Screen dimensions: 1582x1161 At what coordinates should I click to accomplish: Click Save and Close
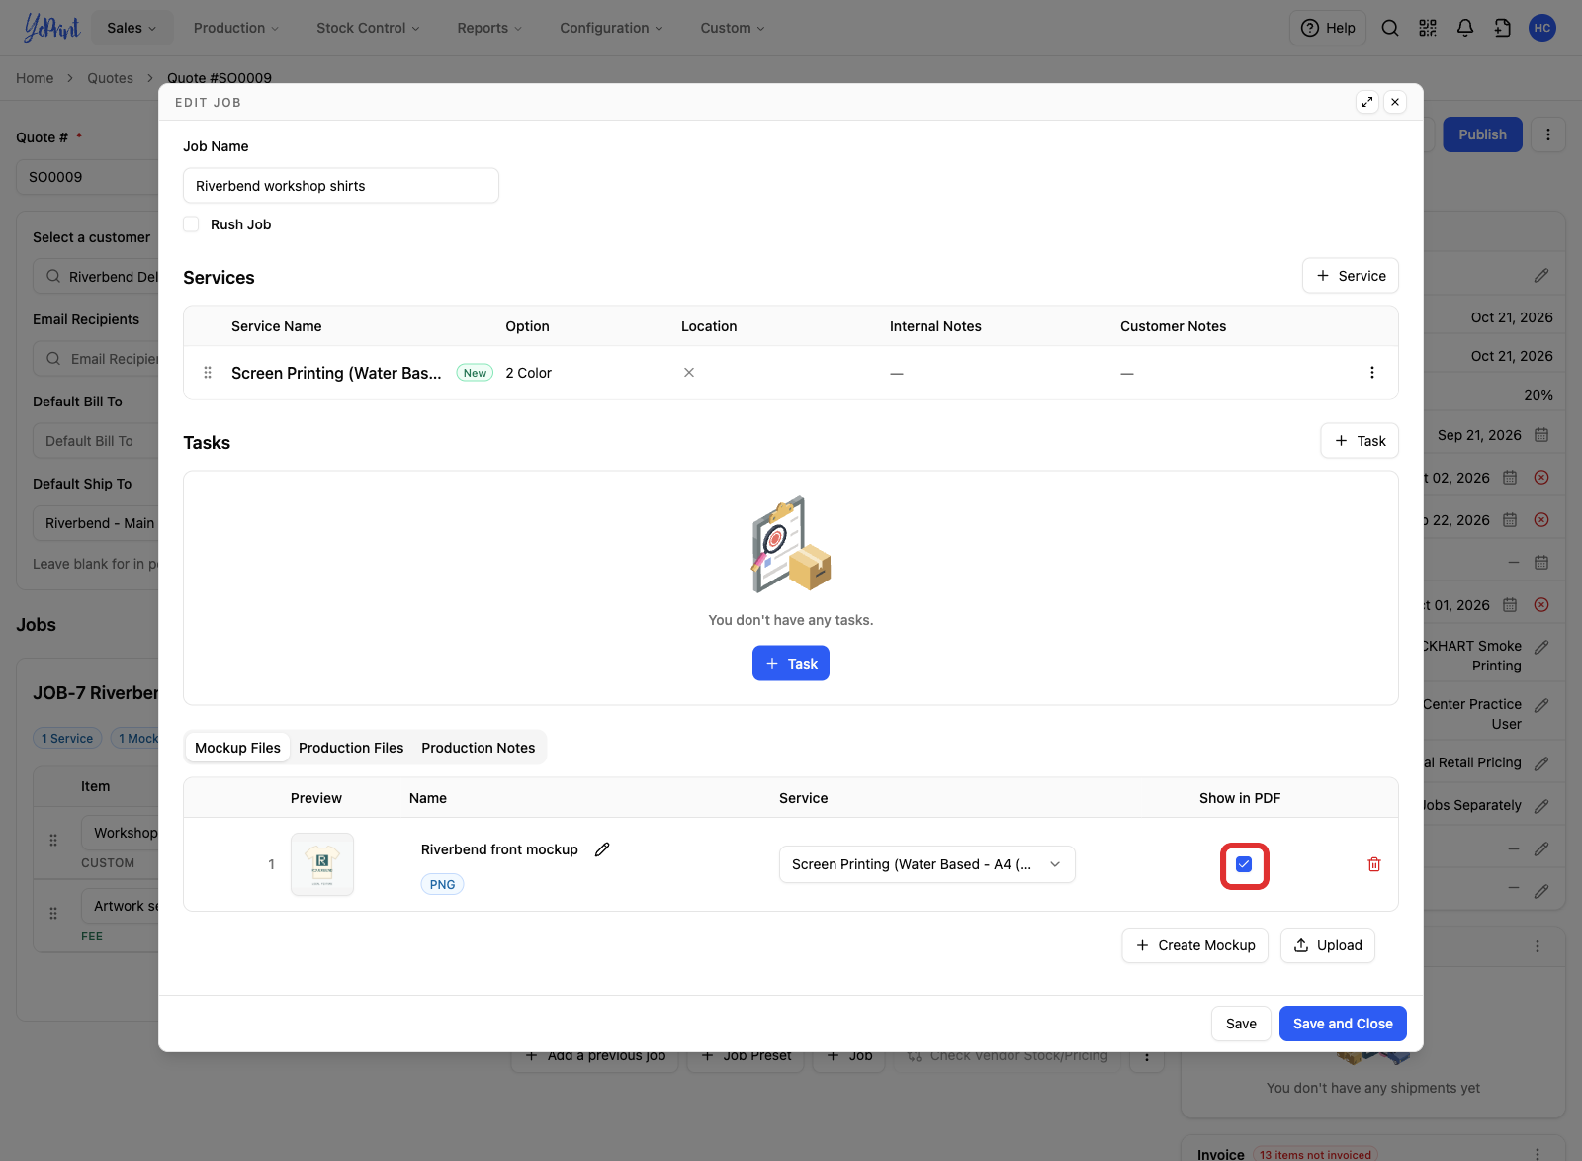click(1343, 1024)
